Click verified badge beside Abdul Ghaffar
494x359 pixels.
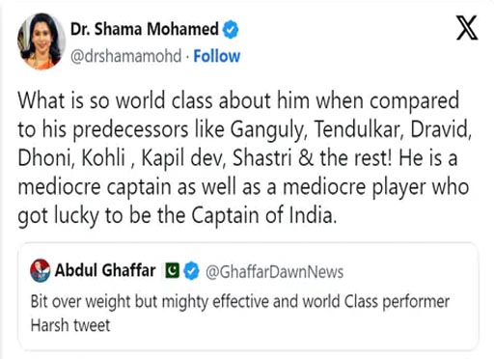[x=192, y=271]
